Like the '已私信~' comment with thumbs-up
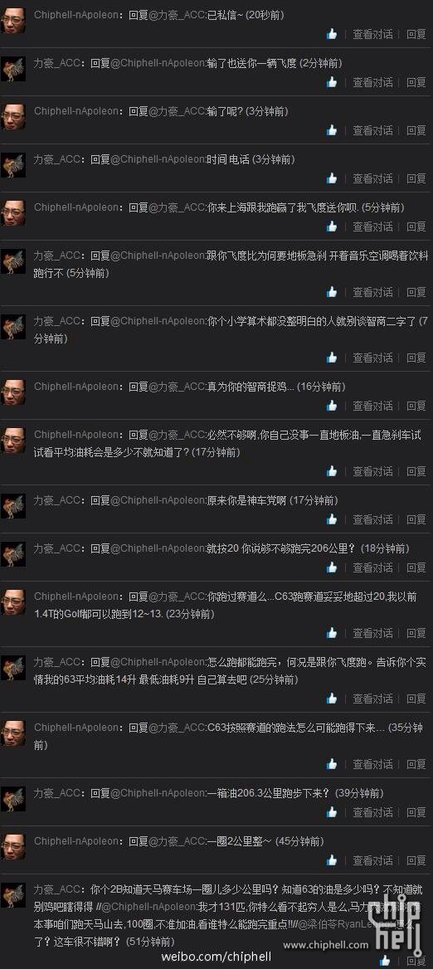The width and height of the screenshot is (433, 969). point(332,34)
